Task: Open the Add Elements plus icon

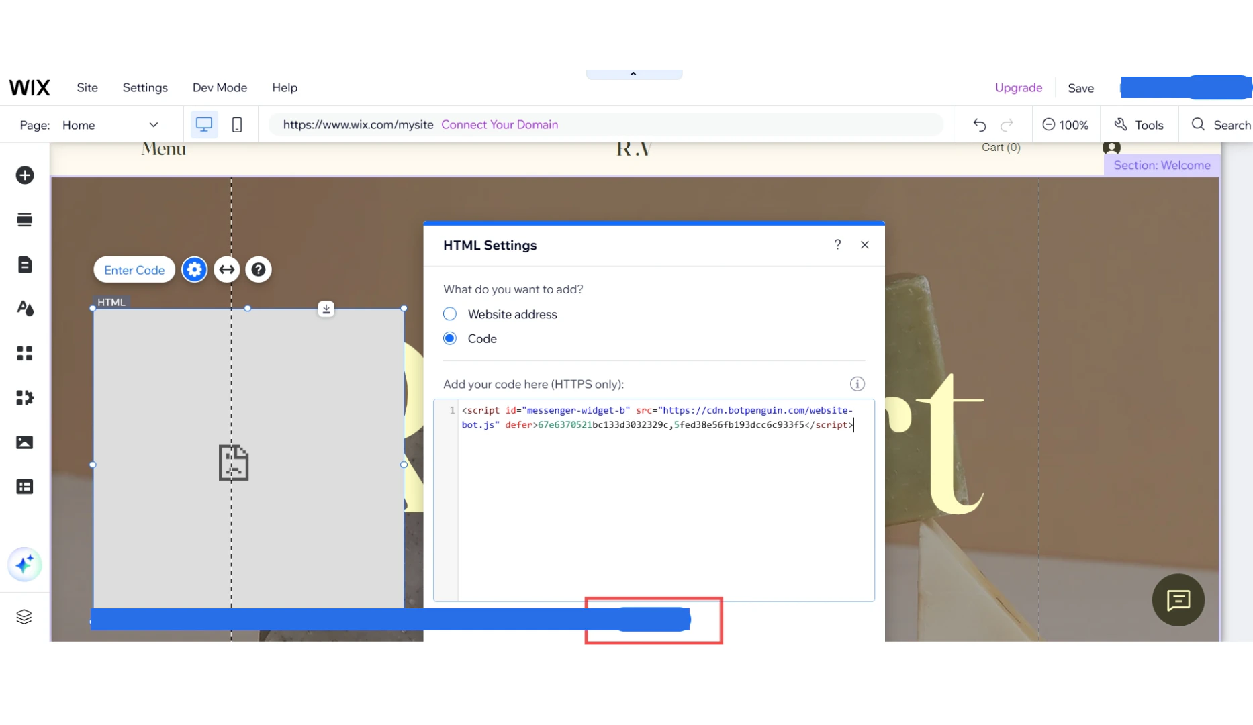Action: coord(25,175)
